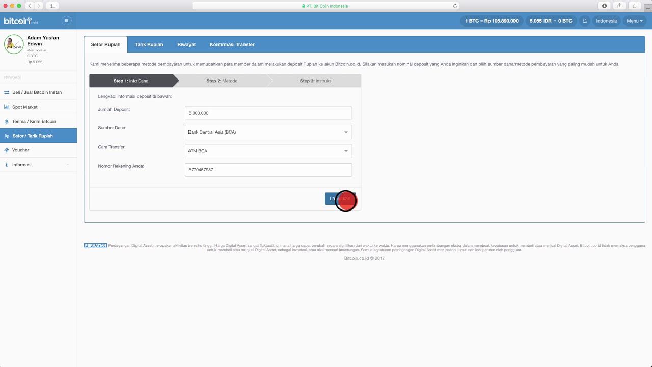The width and height of the screenshot is (652, 367).
Task: Click the Safari back arrow
Action: pyautogui.click(x=30, y=6)
